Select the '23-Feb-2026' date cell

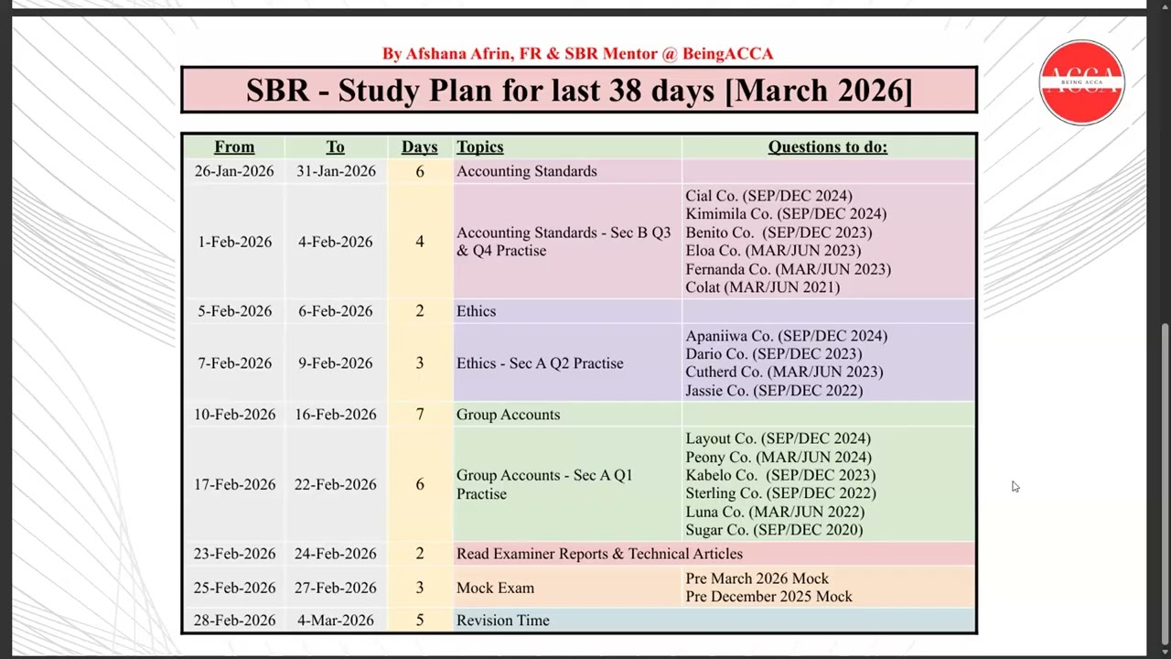(234, 554)
